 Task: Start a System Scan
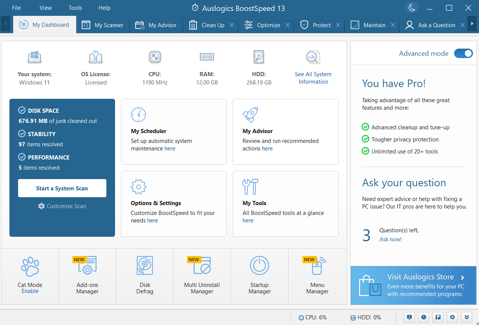(62, 188)
